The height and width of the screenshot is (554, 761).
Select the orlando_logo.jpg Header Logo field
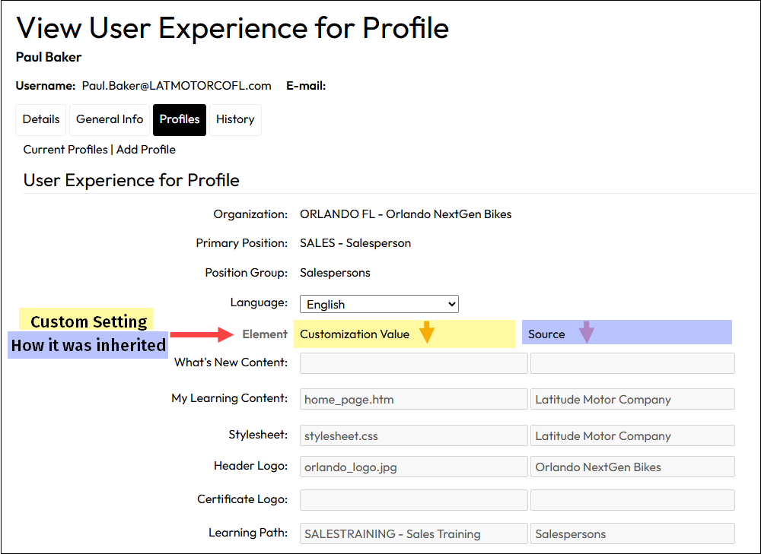[x=413, y=467]
